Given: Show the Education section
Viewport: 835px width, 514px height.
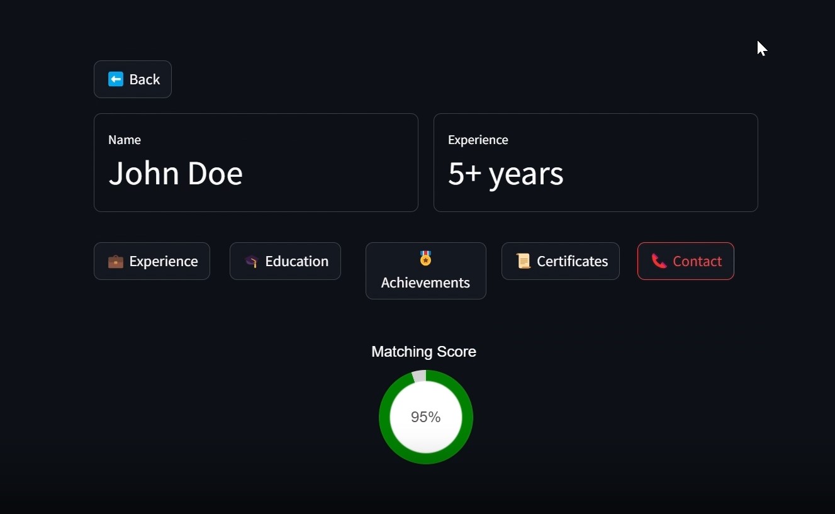Looking at the screenshot, I should coord(285,261).
